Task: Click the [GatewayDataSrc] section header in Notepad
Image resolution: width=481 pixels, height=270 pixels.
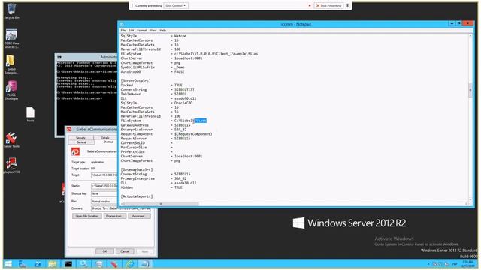Action: (137, 169)
